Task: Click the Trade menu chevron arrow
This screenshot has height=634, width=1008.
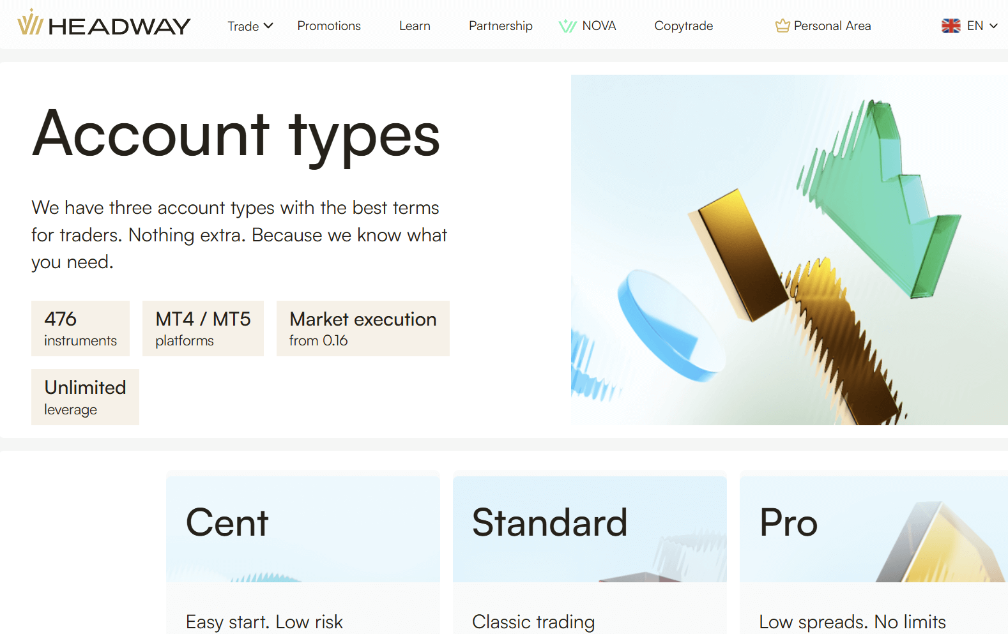Action: (x=269, y=26)
